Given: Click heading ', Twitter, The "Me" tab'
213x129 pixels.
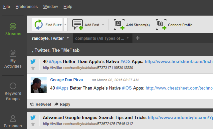Looking at the screenshot, I should pyautogui.click(x=56, y=50).
